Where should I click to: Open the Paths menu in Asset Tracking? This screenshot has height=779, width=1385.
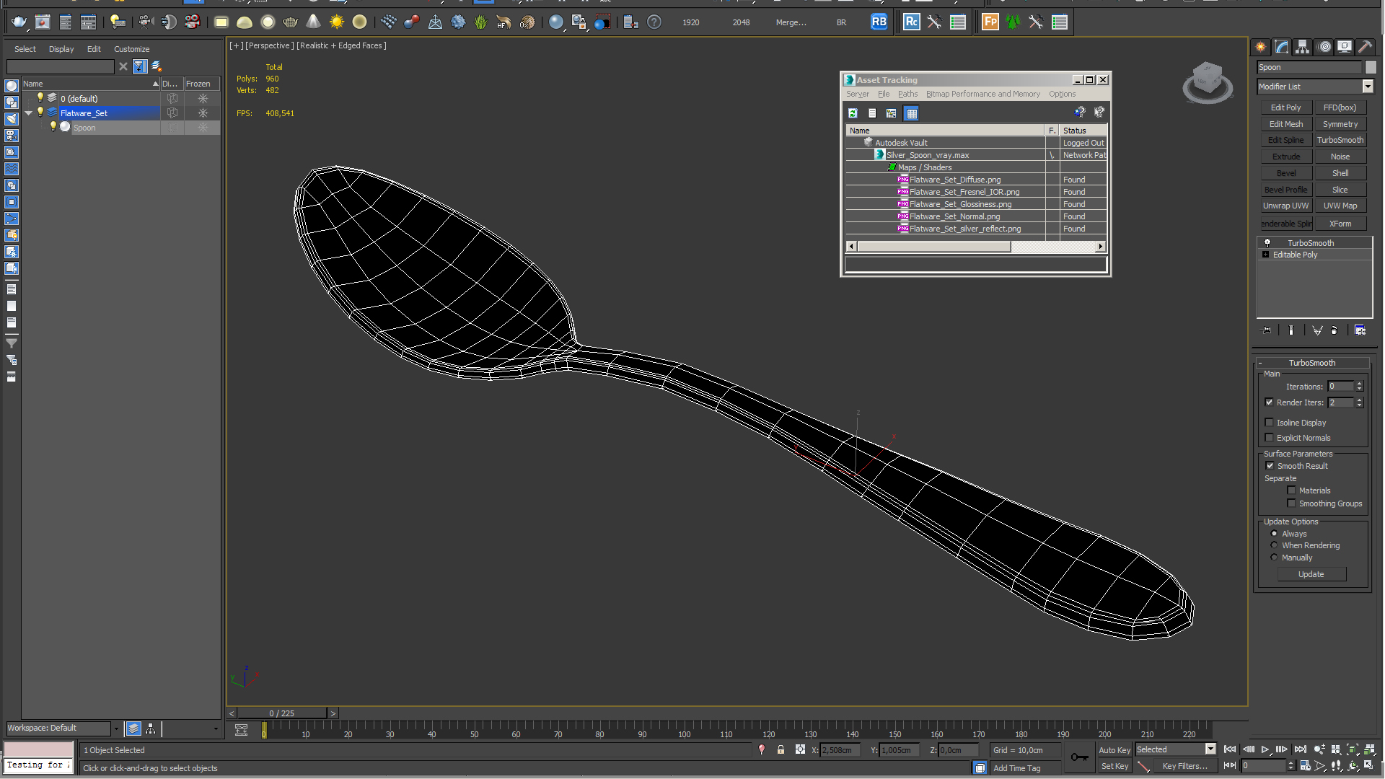[907, 94]
